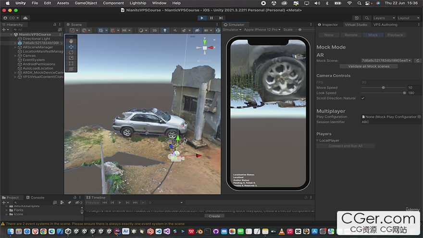Click Connect and Run All button
The image size is (423, 238).
(345, 146)
